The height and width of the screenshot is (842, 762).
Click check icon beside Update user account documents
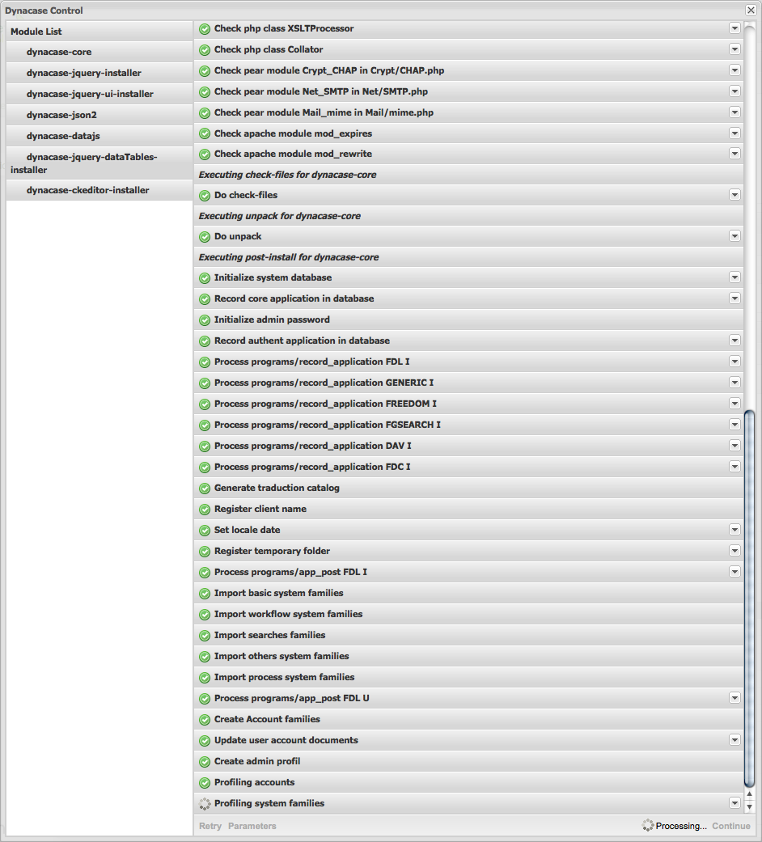click(x=205, y=741)
